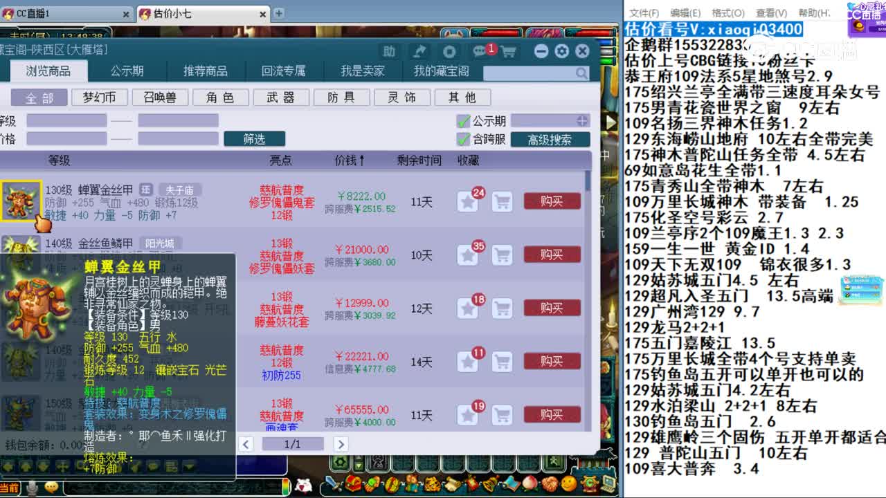886x498 pixels.
Task: Favorite the 8222.00 item with star
Action: click(x=468, y=202)
